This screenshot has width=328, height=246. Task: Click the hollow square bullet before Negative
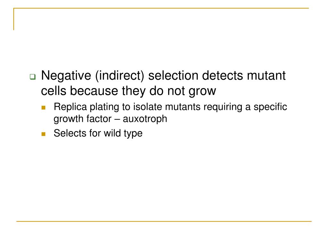(x=33, y=77)
